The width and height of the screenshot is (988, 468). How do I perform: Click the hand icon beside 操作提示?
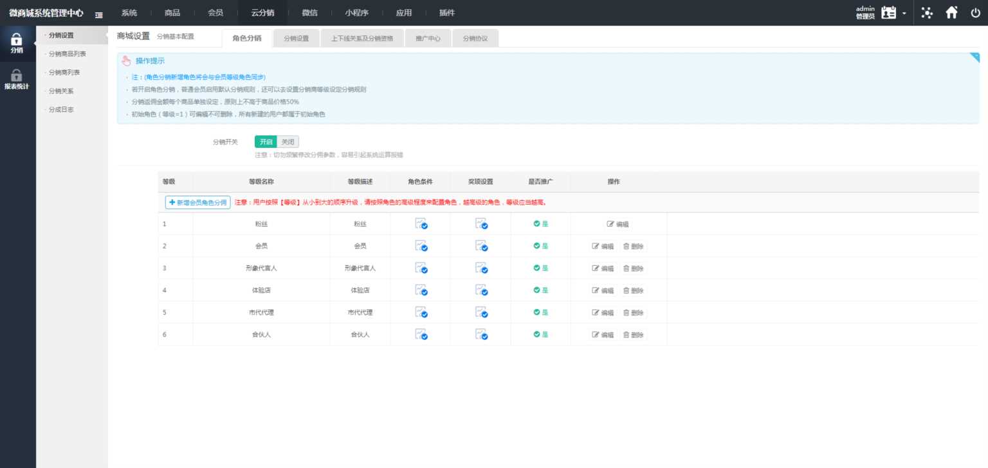(127, 61)
